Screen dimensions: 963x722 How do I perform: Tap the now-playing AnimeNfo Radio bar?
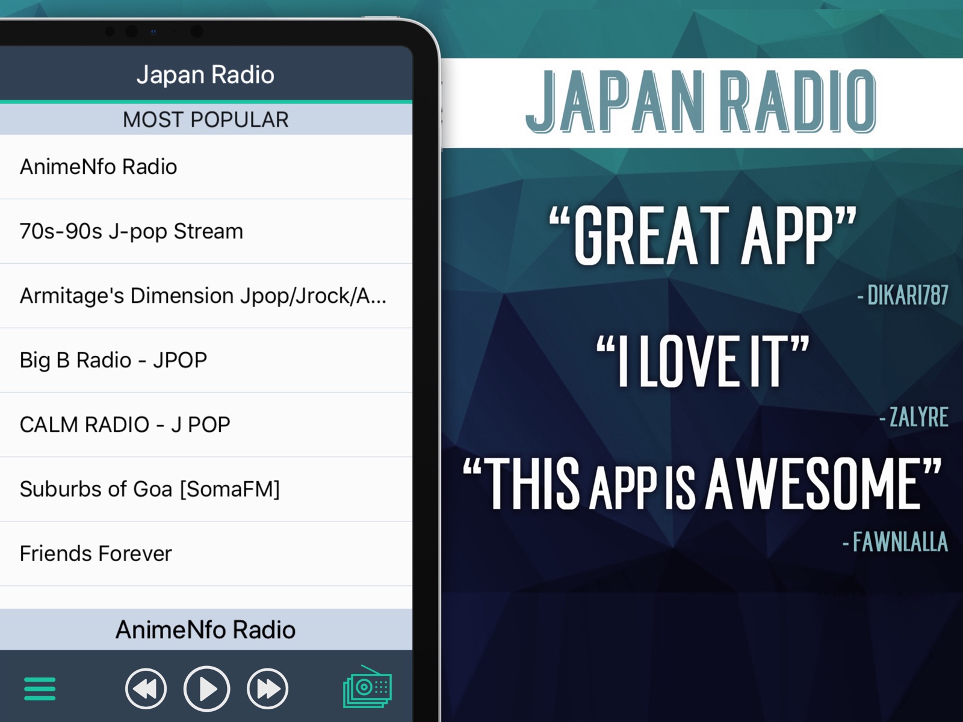coord(206,630)
